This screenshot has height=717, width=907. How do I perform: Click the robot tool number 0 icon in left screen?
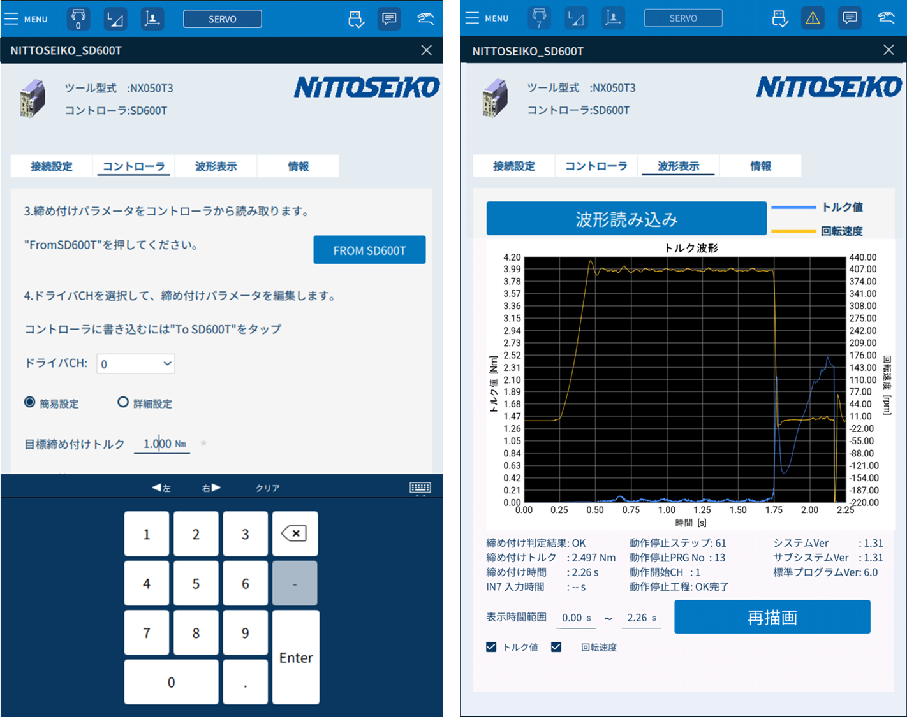[78, 19]
